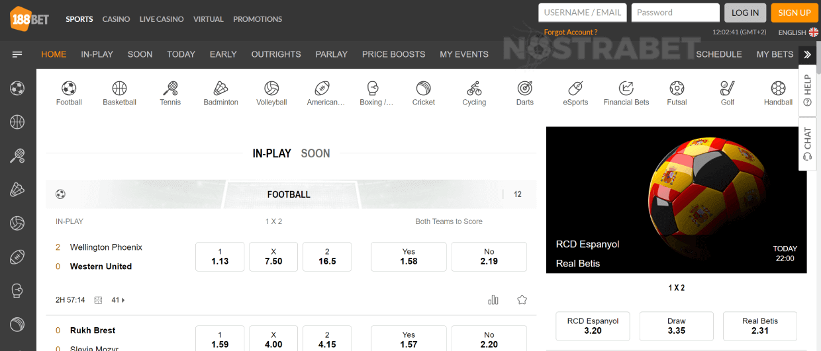Open the SCHEDULE link
821x351 pixels.
click(719, 54)
